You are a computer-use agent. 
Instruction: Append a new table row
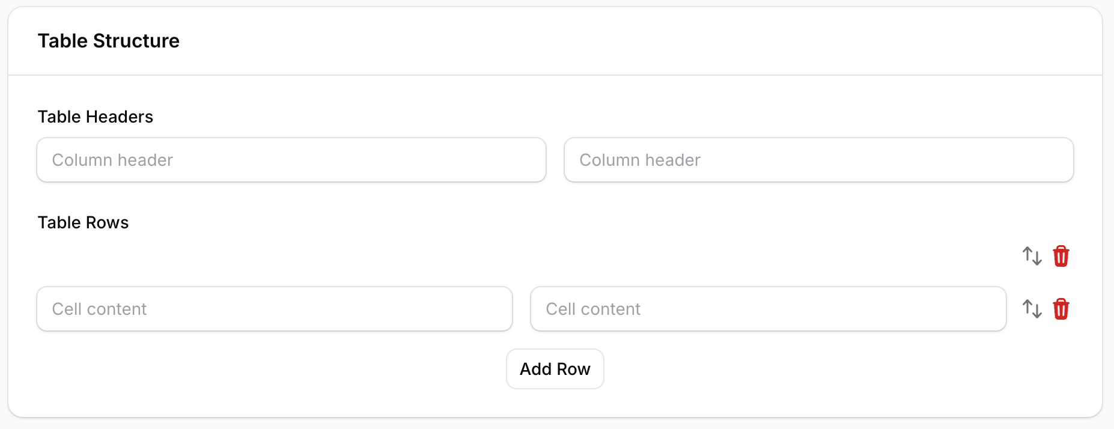(x=555, y=369)
